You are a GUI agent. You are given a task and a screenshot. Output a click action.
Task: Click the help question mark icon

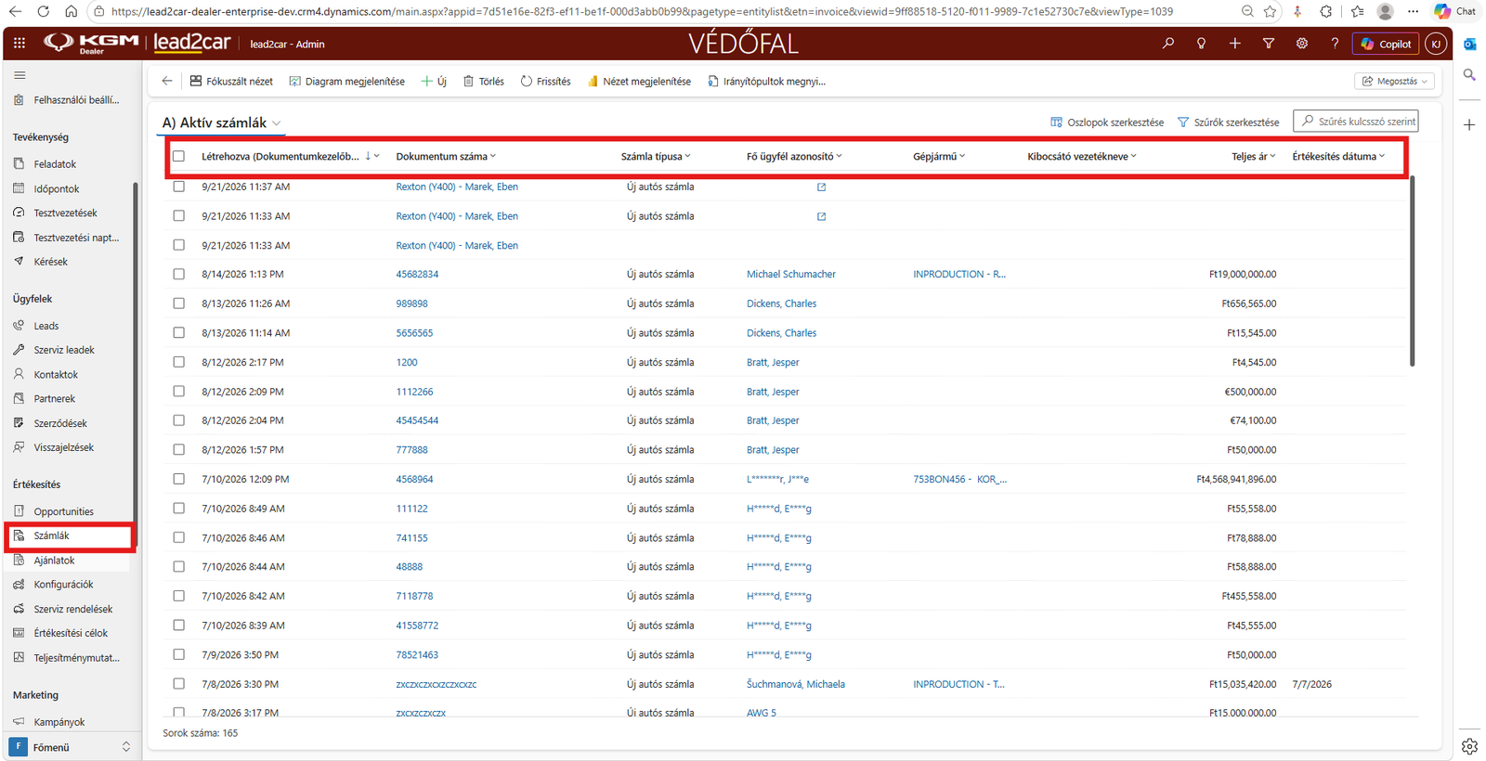(x=1335, y=44)
